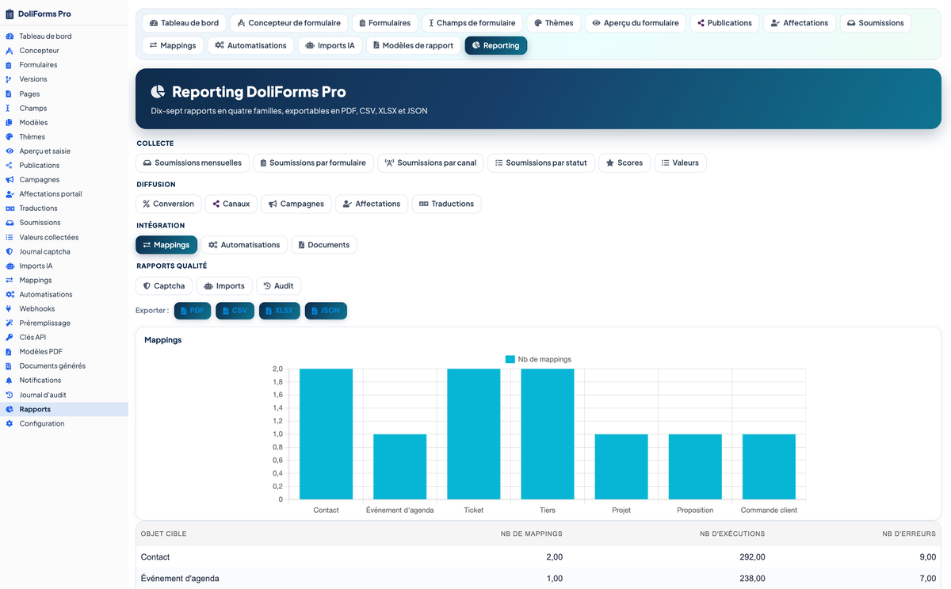Image resolution: width=951 pixels, height=589 pixels.
Task: Select the Conversion report
Action: (169, 204)
